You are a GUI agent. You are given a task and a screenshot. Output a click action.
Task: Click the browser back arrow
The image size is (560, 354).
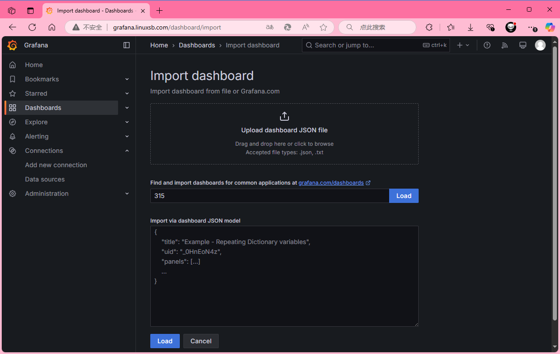click(x=13, y=27)
